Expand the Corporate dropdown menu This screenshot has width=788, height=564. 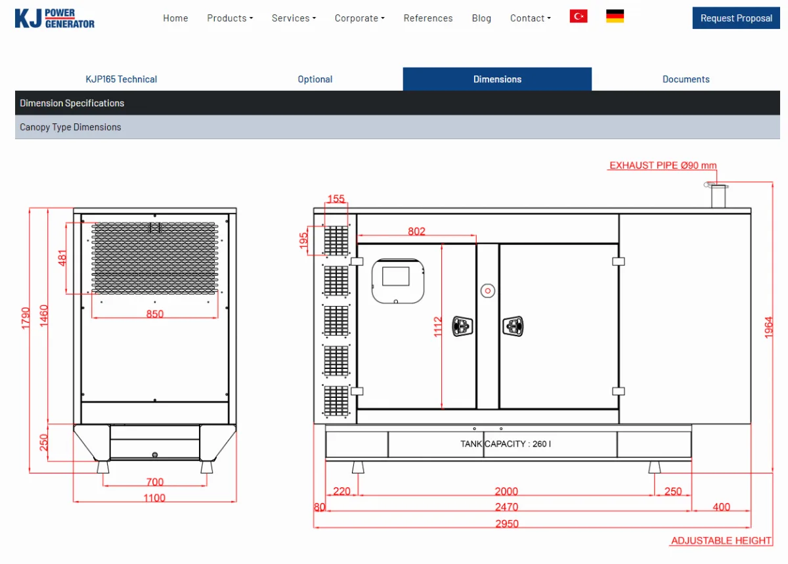(x=360, y=18)
